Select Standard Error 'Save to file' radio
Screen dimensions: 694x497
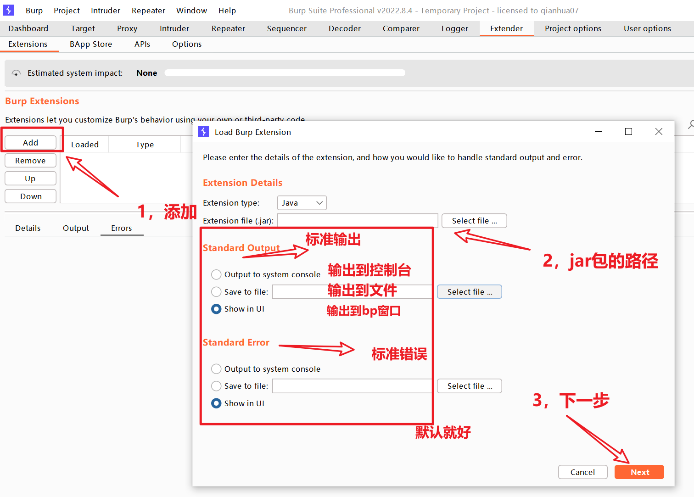pos(216,386)
